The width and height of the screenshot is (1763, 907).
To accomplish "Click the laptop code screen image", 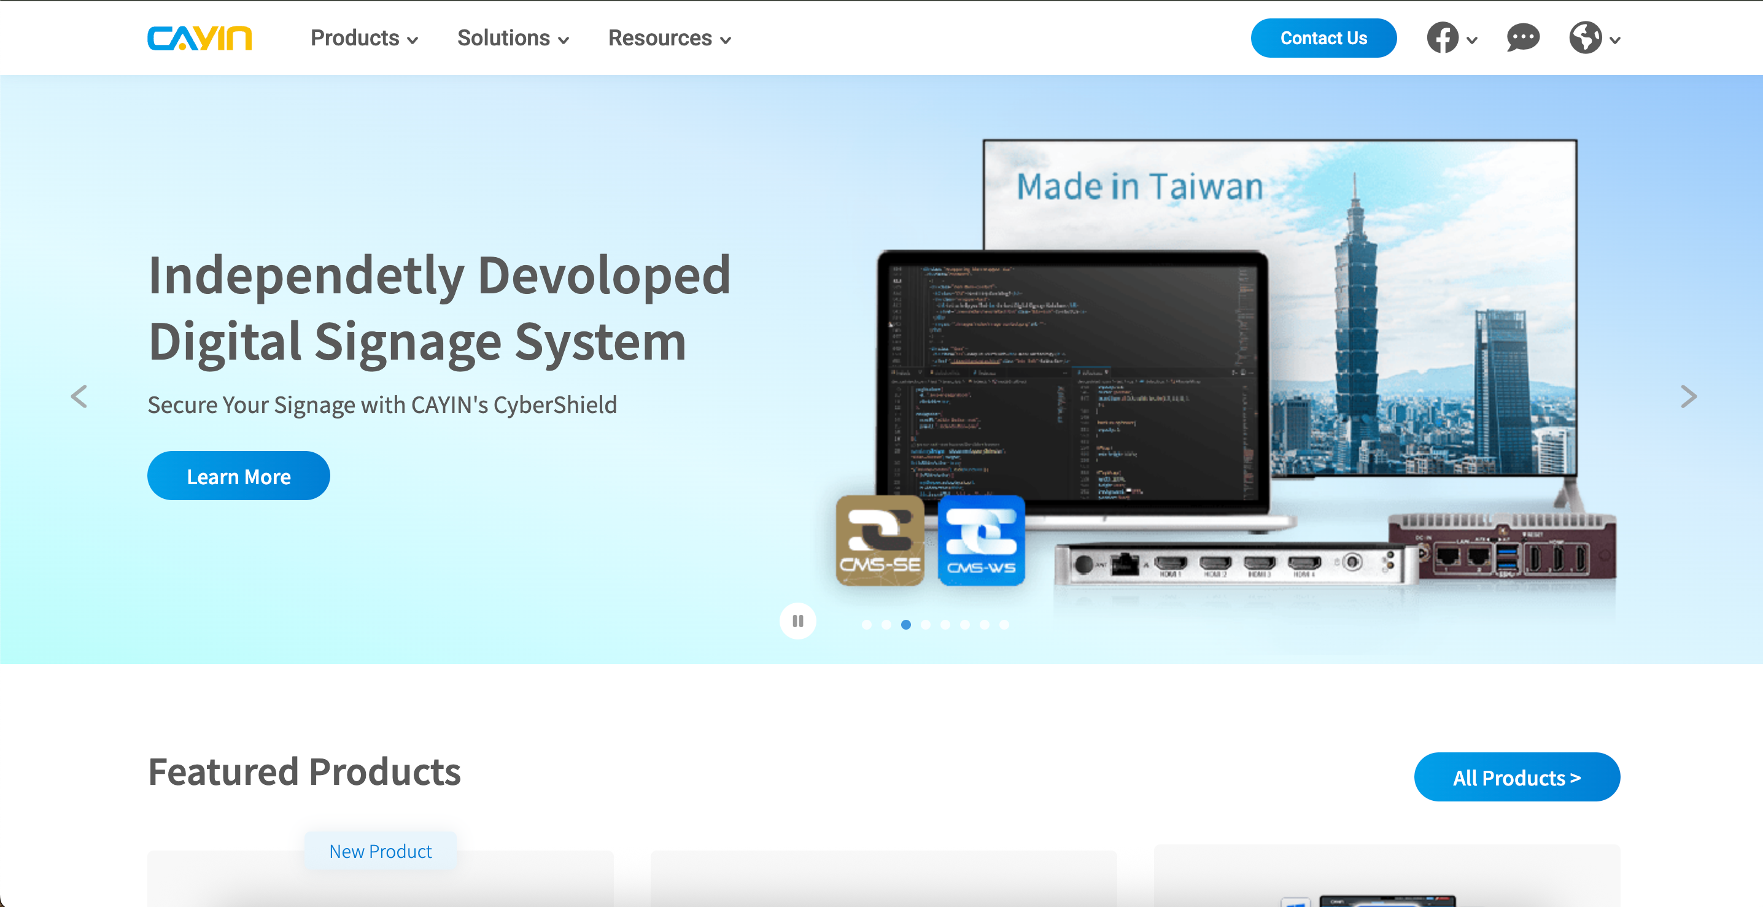I will [1072, 383].
